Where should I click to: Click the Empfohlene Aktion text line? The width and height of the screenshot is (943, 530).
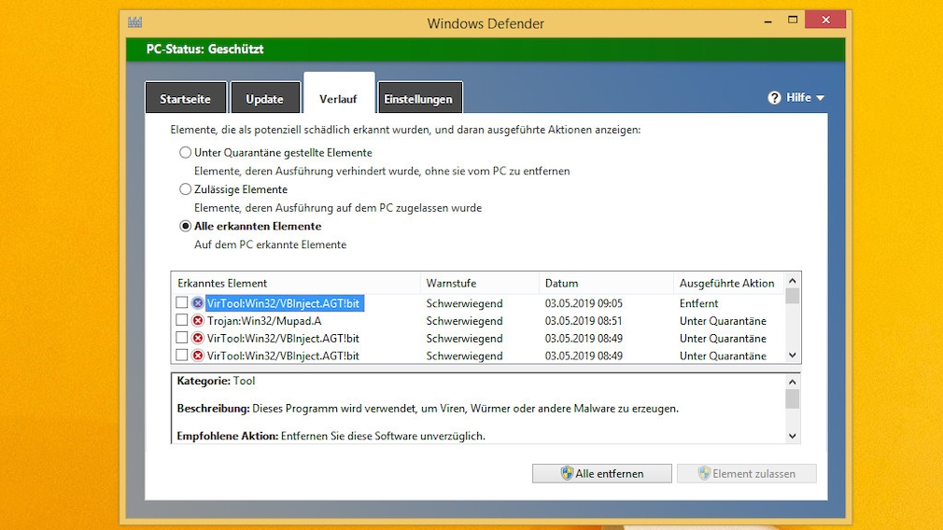[x=331, y=436]
